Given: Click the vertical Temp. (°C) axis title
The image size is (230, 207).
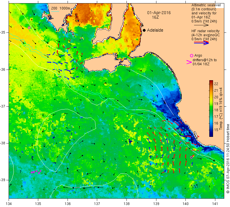Looking at the screenshot, I should (x=221, y=109).
